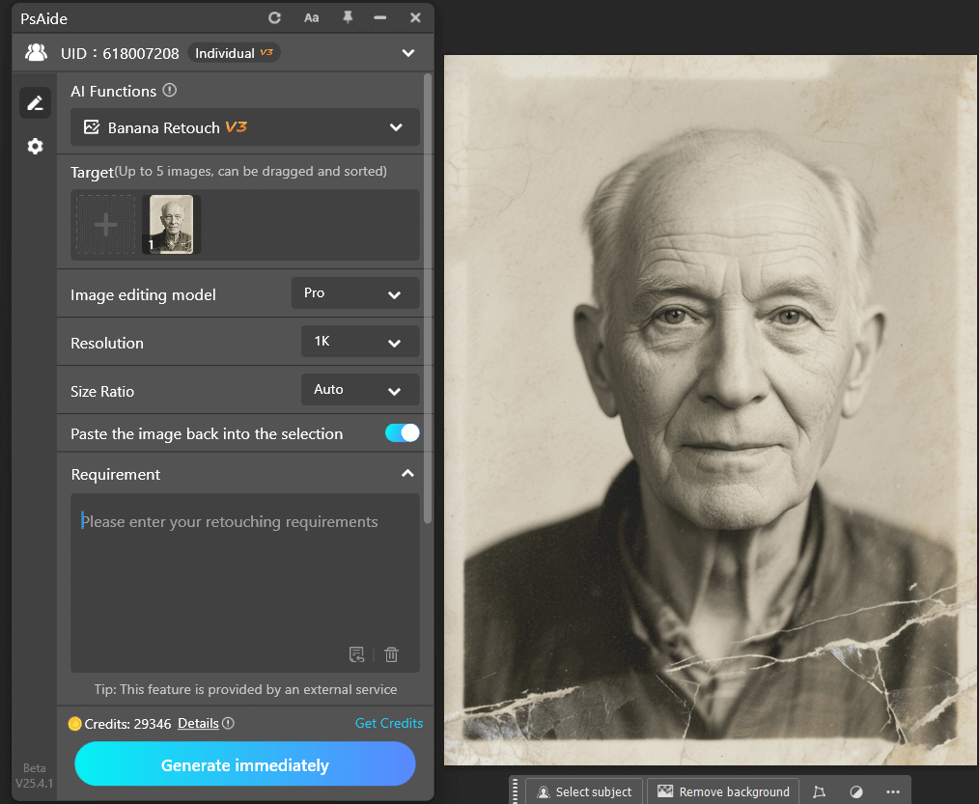Select the Edit tool in the left sidebar
979x804 pixels.
pos(35,102)
